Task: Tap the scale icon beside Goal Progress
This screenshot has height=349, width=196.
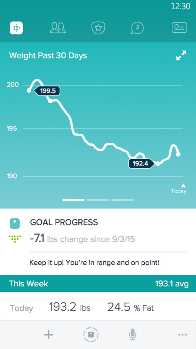Action: (x=15, y=223)
